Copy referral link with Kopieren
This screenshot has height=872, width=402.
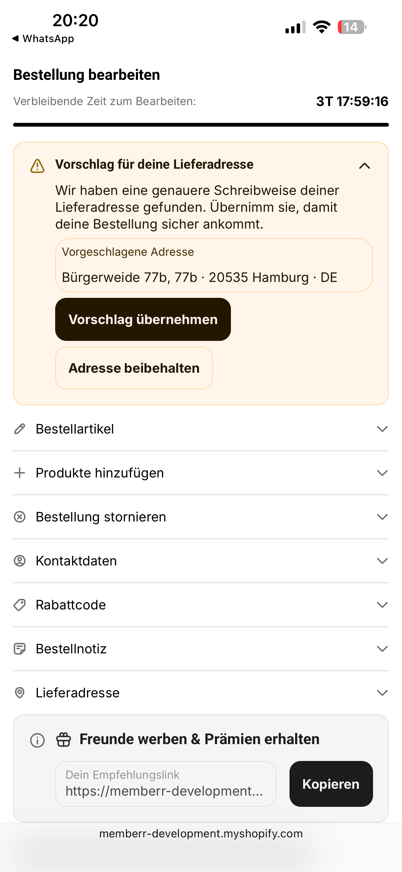[x=331, y=784]
